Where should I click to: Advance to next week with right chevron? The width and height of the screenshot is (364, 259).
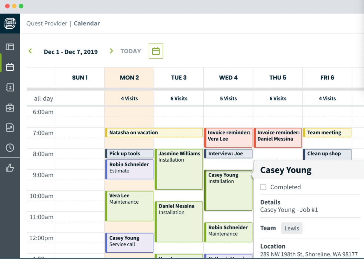pyautogui.click(x=111, y=51)
